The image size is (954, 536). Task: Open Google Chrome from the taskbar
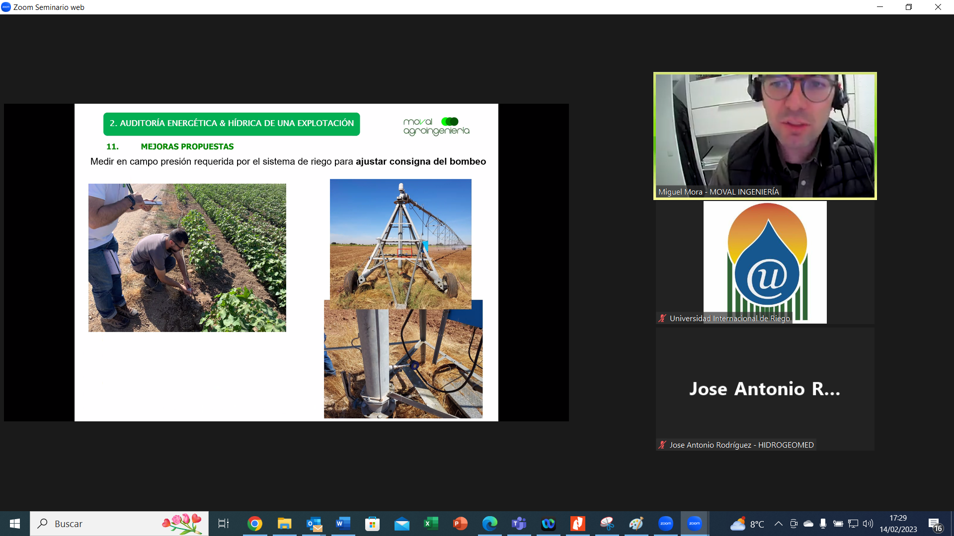pyautogui.click(x=255, y=524)
